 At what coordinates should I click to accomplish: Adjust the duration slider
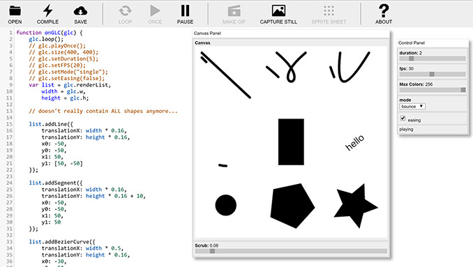pos(433,59)
